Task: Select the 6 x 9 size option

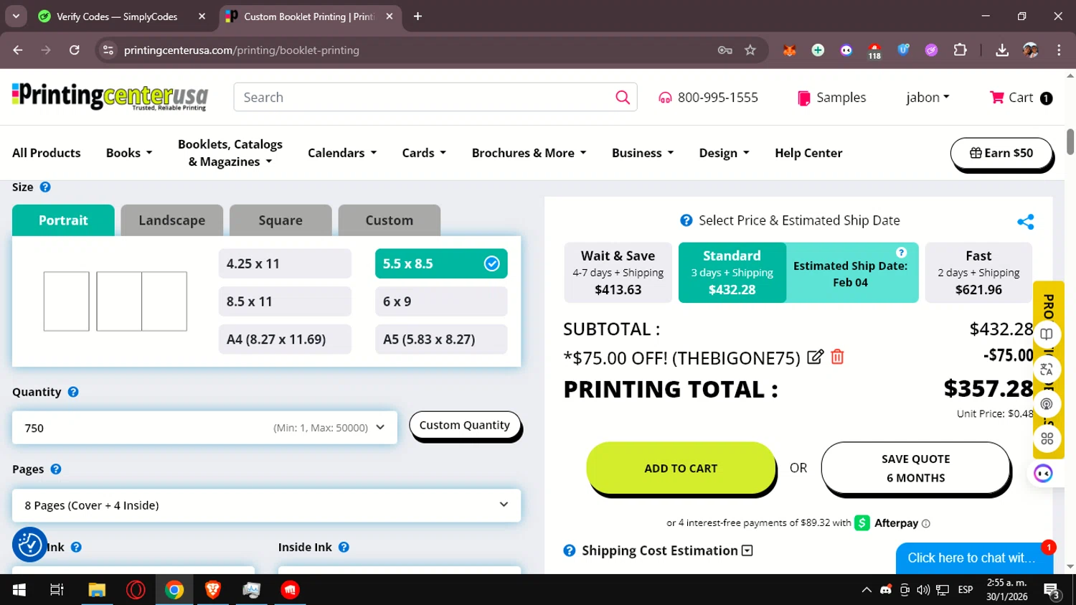Action: [441, 301]
